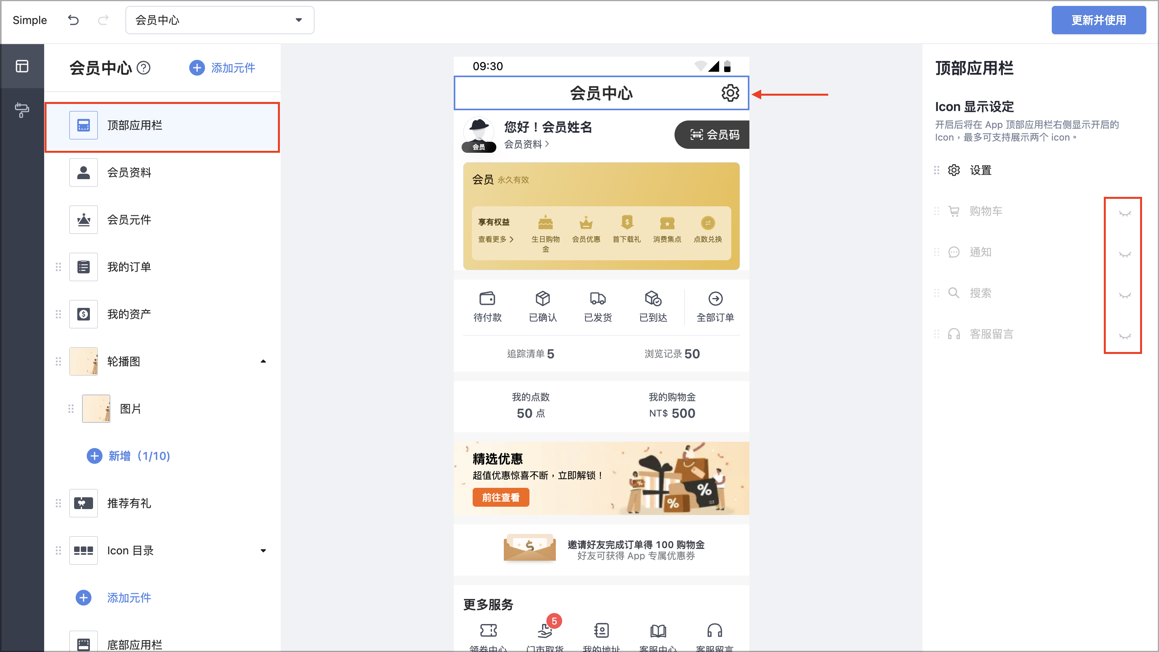Click the top 添加元件 link
The width and height of the screenshot is (1159, 652).
tap(222, 68)
